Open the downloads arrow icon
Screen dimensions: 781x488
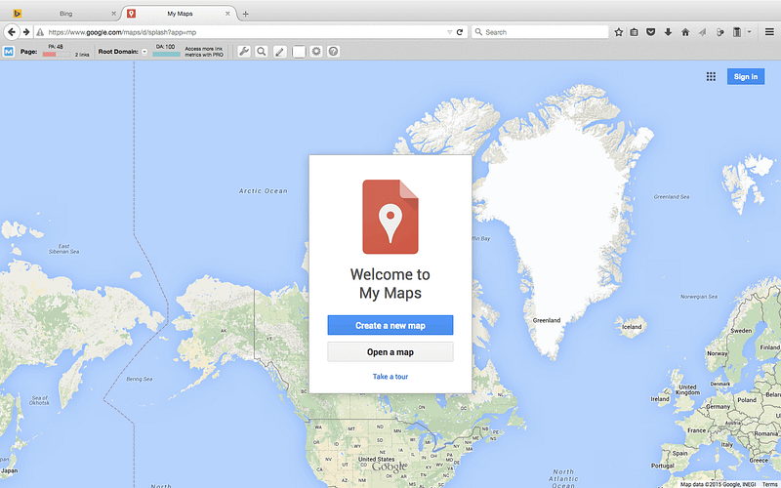click(x=668, y=32)
